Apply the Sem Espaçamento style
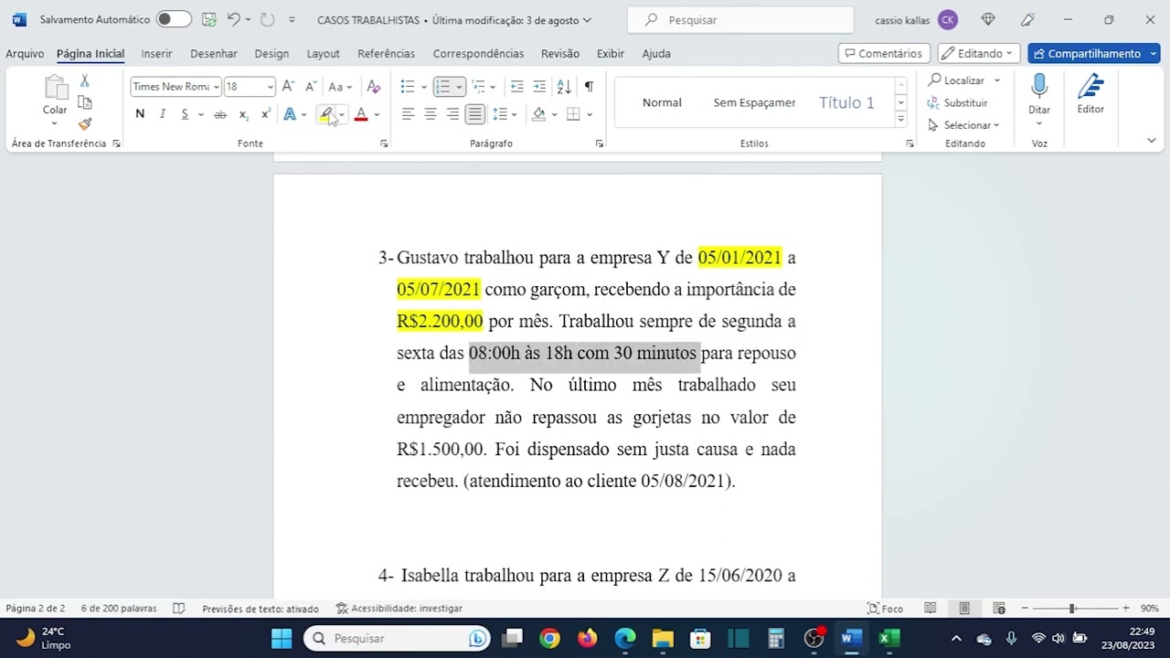This screenshot has height=658, width=1170. pos(754,102)
